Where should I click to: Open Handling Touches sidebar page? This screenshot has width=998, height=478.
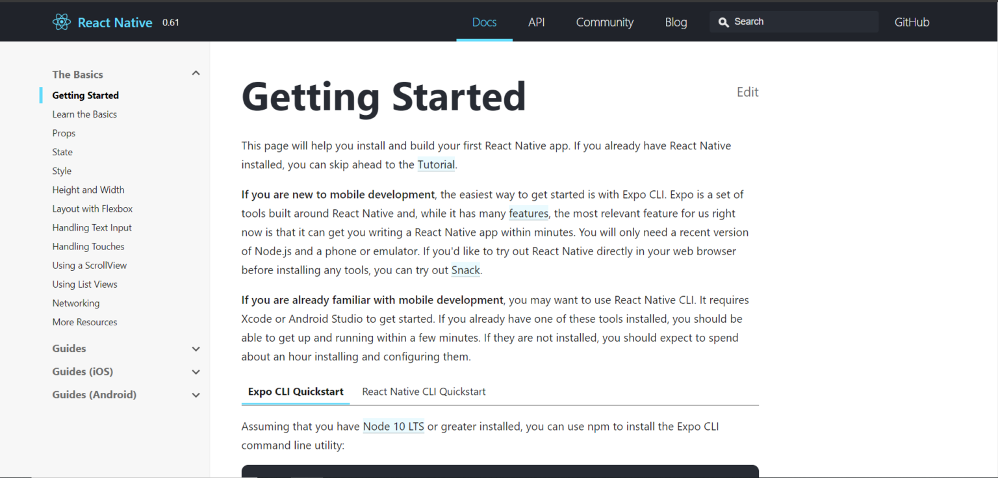88,246
